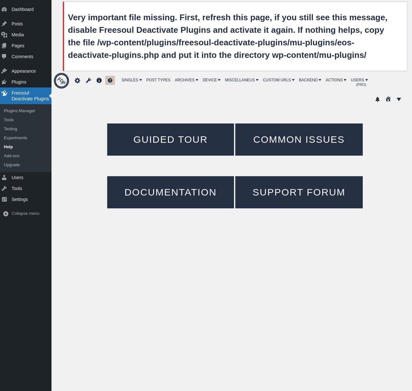412x391 pixels.
Task: Open the wrench tools icon in toolbar
Action: click(x=89, y=80)
